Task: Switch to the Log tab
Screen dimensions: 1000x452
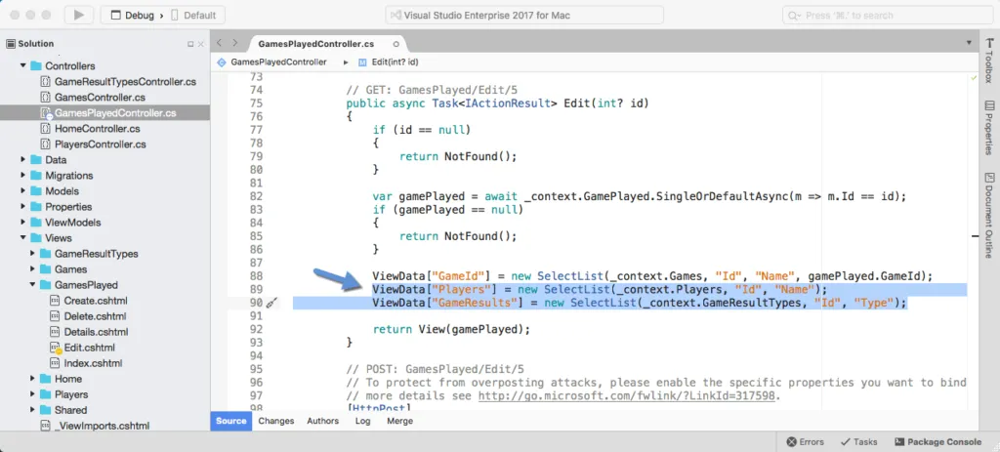Action: click(363, 421)
